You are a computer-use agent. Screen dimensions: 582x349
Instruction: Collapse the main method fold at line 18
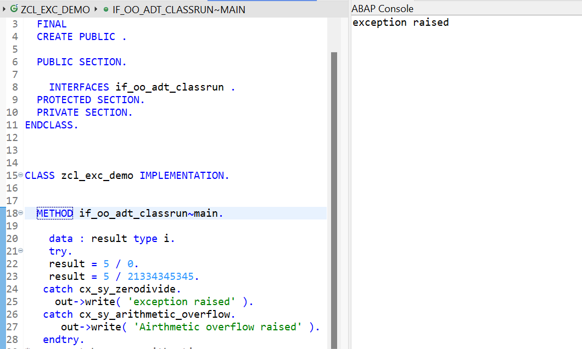(x=20, y=213)
